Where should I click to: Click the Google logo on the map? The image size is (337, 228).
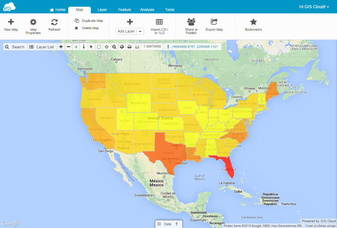tap(11, 223)
